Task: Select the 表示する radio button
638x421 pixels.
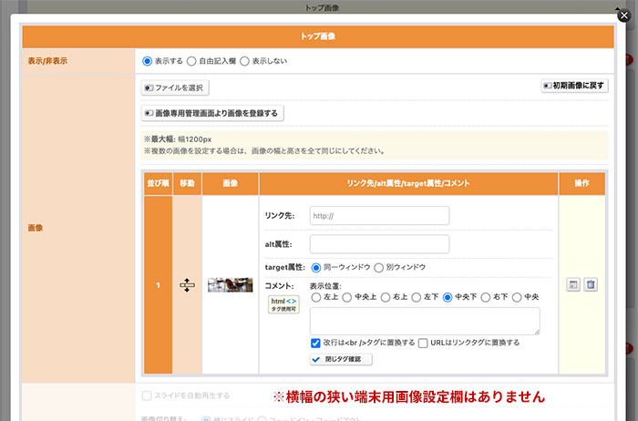Action: click(x=148, y=61)
